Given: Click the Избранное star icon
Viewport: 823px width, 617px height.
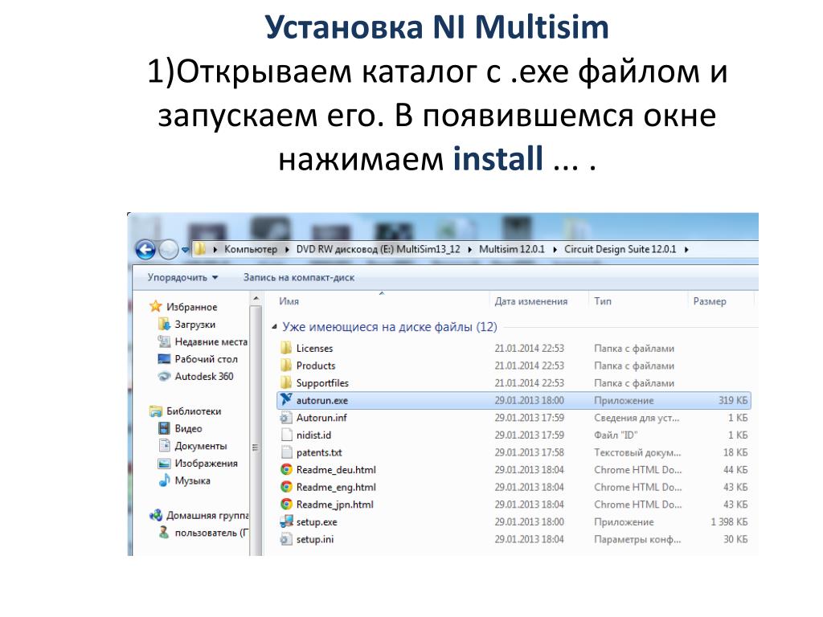Looking at the screenshot, I should click(x=155, y=306).
